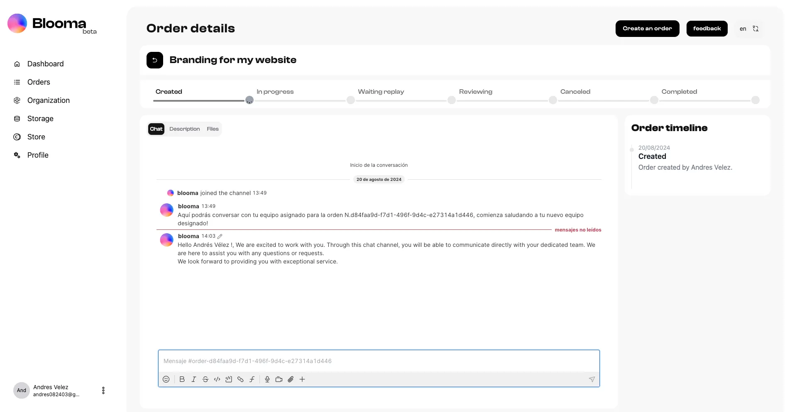Apply strikethrough formatting
Image resolution: width=797 pixels, height=412 pixels.
[205, 379]
